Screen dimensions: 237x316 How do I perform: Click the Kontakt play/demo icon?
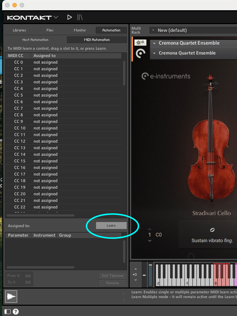69,17
